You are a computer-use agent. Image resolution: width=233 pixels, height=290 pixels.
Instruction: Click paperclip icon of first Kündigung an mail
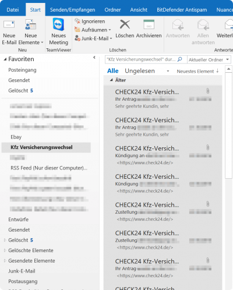[x=208, y=147]
